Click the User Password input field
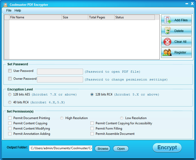 tap(60, 72)
